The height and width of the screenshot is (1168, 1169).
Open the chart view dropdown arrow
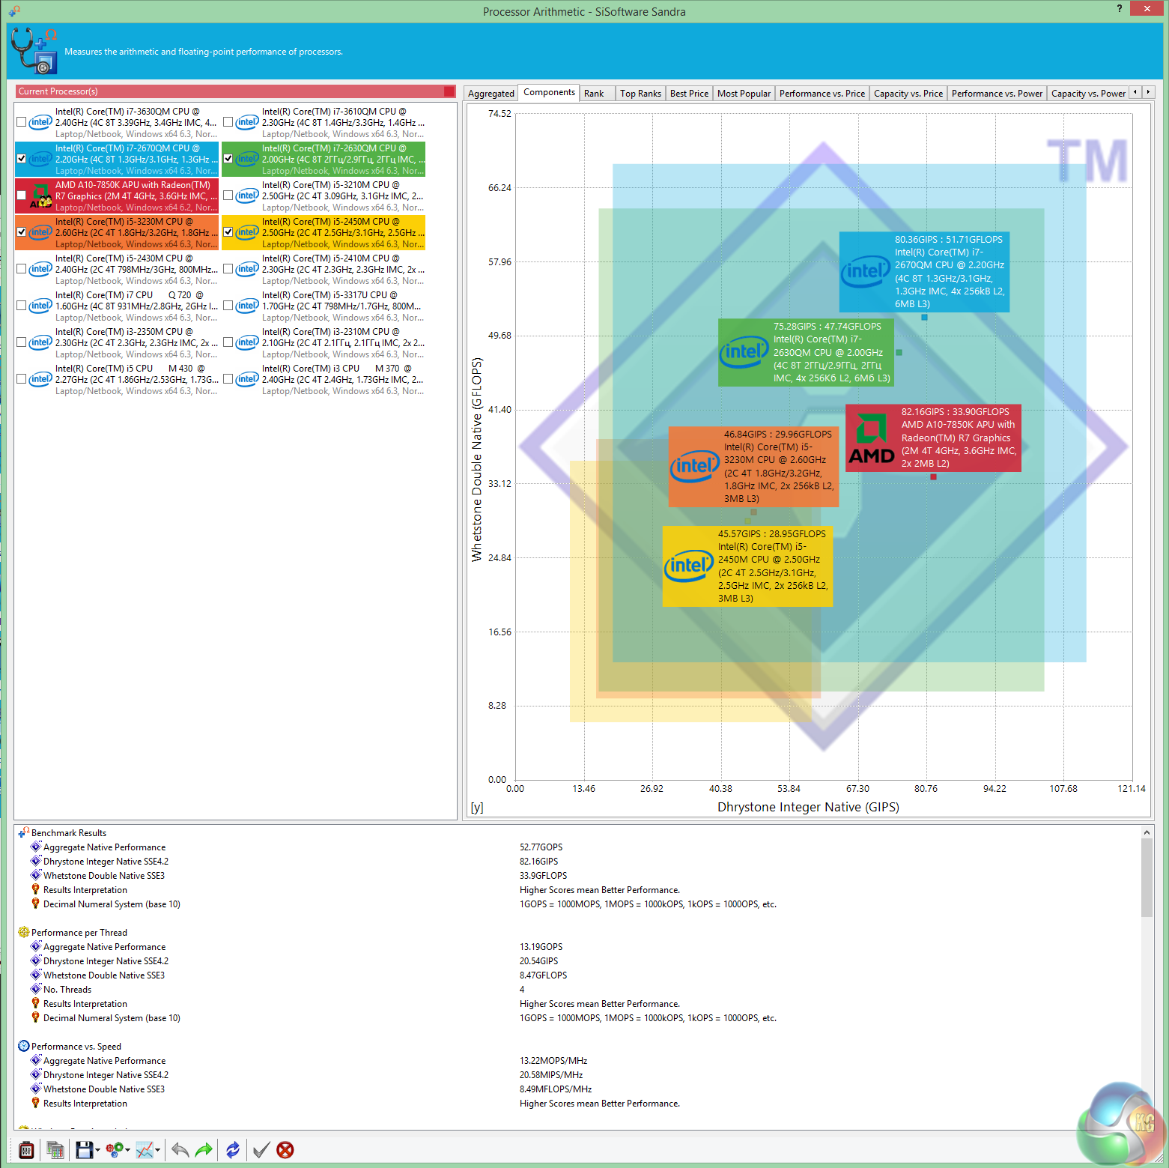click(x=157, y=1150)
